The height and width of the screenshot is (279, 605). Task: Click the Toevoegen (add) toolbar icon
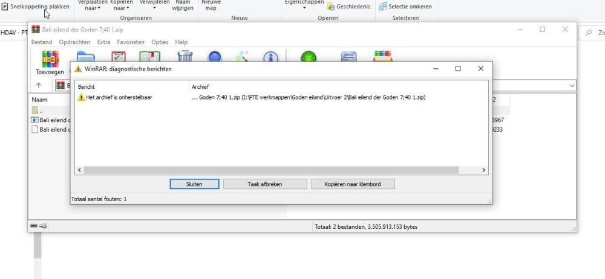[50, 62]
